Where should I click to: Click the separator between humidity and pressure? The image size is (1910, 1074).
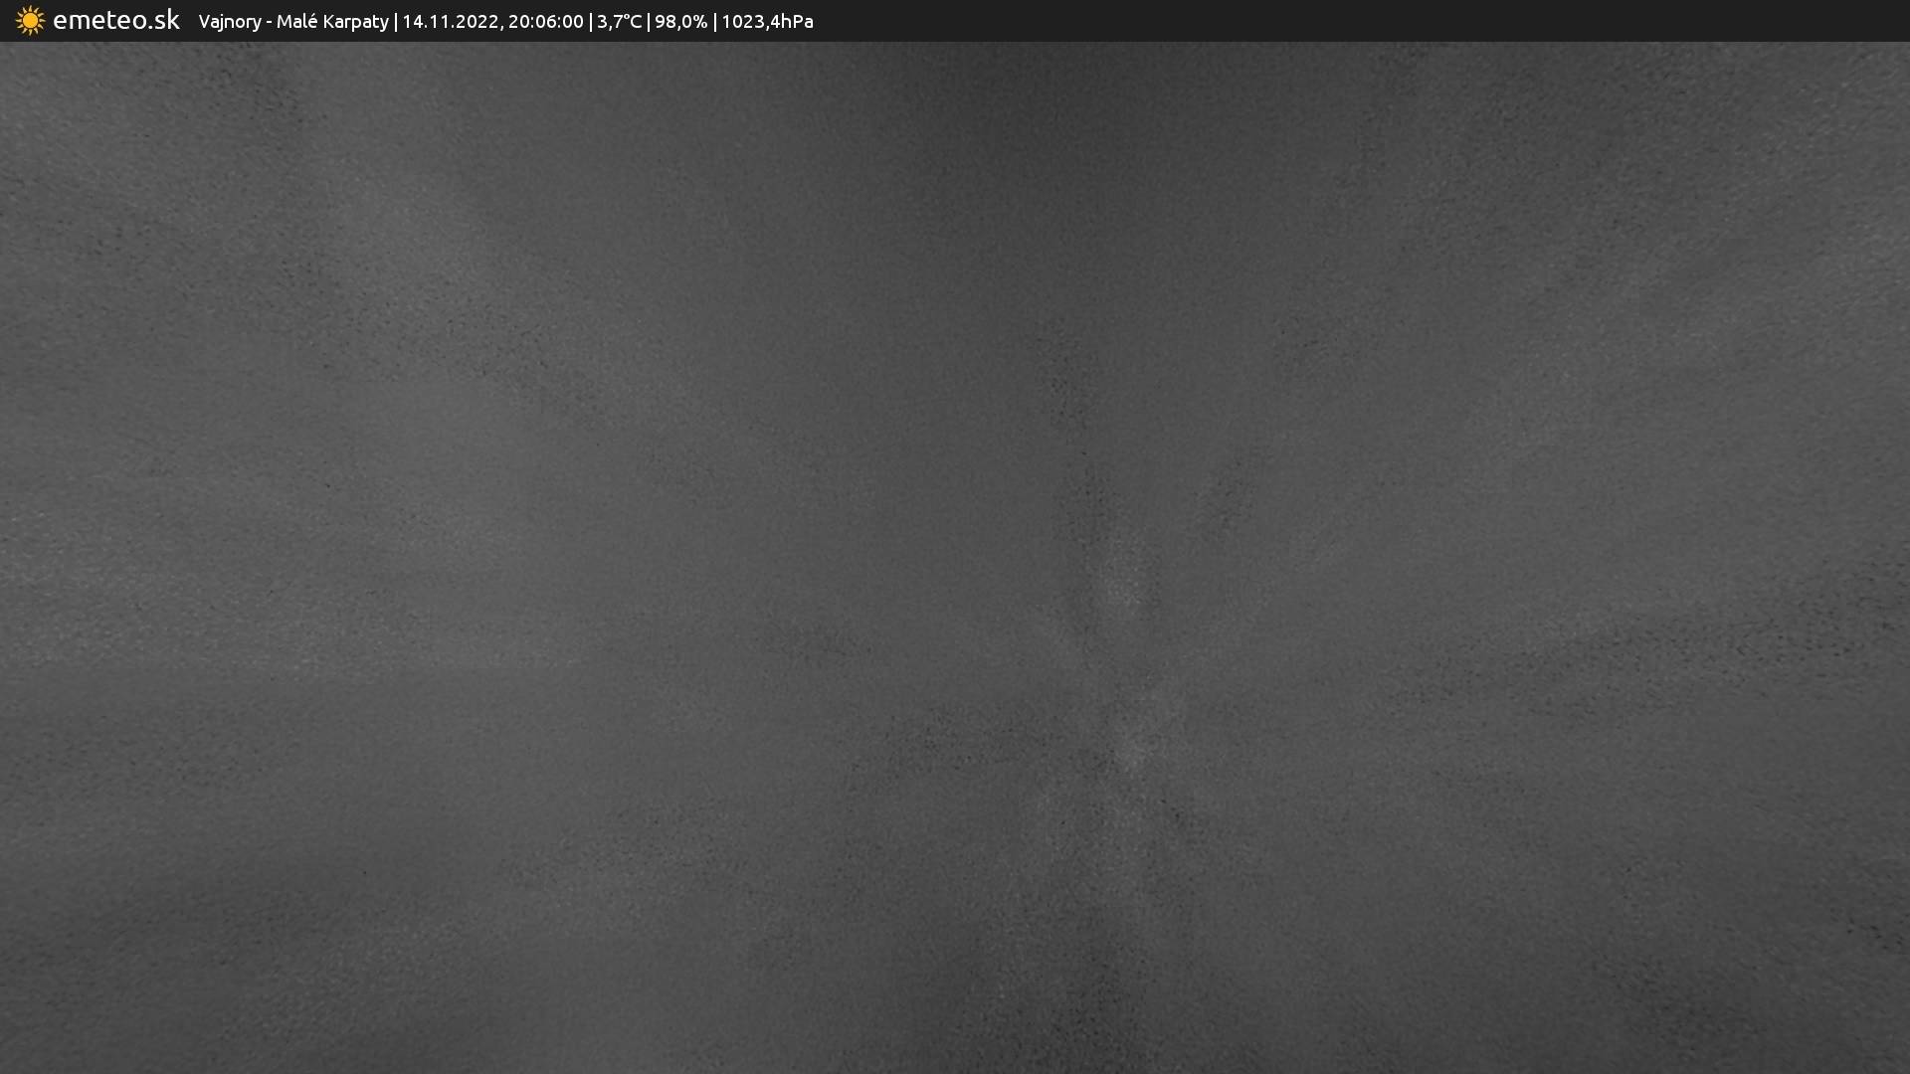pos(714,22)
